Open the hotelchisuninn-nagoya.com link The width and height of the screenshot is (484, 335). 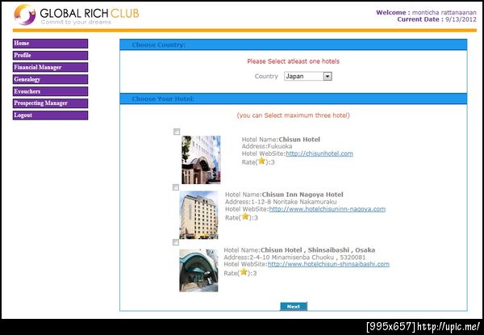(328, 209)
